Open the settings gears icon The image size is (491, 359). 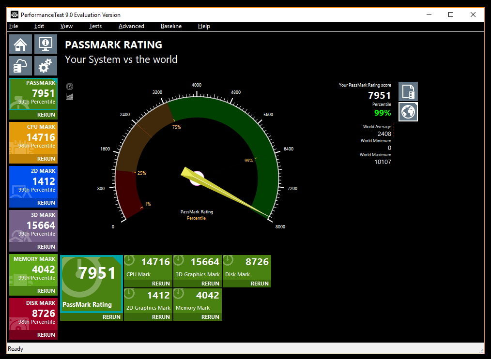[46, 66]
